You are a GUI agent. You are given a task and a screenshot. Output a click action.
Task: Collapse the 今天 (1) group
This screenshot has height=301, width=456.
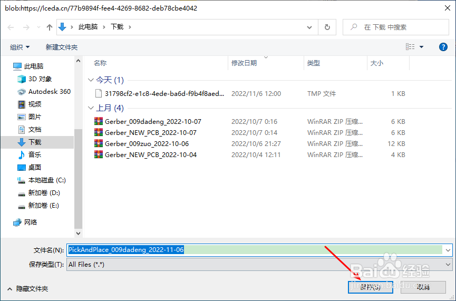[x=91, y=80]
